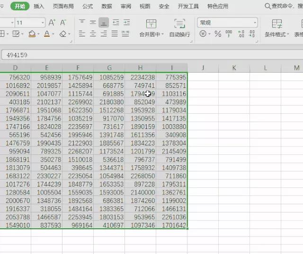Viewport: 303px width, 254px height.
Task: Toggle the bottom vertical alignment button
Action: coord(104,23)
